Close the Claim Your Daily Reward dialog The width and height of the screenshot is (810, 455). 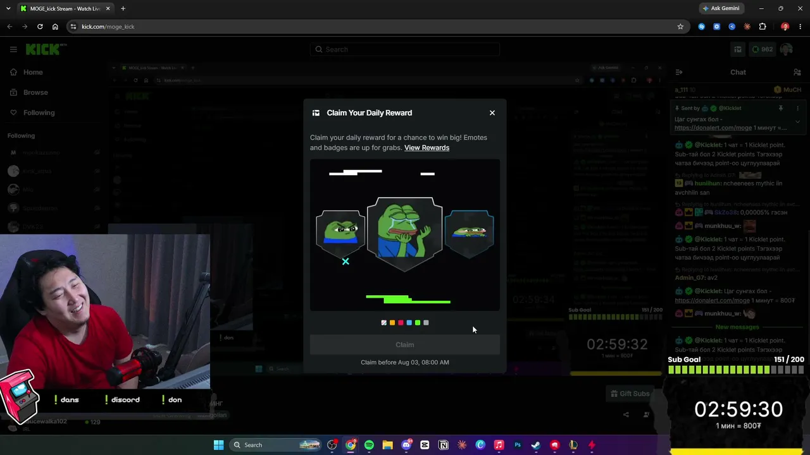click(x=492, y=112)
